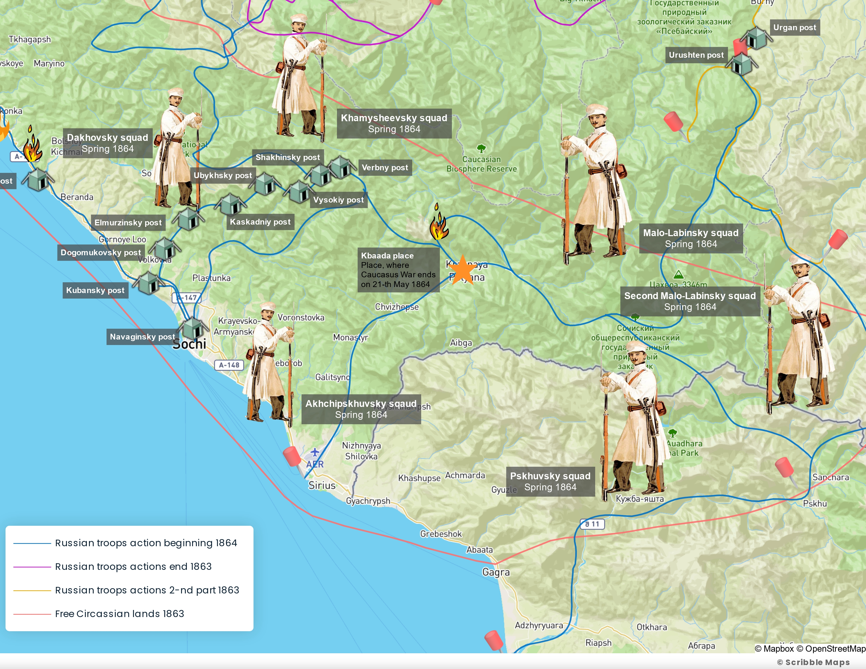Open the Khamysheevsky squad Spring 1864 label
866x669 pixels.
coord(394,123)
